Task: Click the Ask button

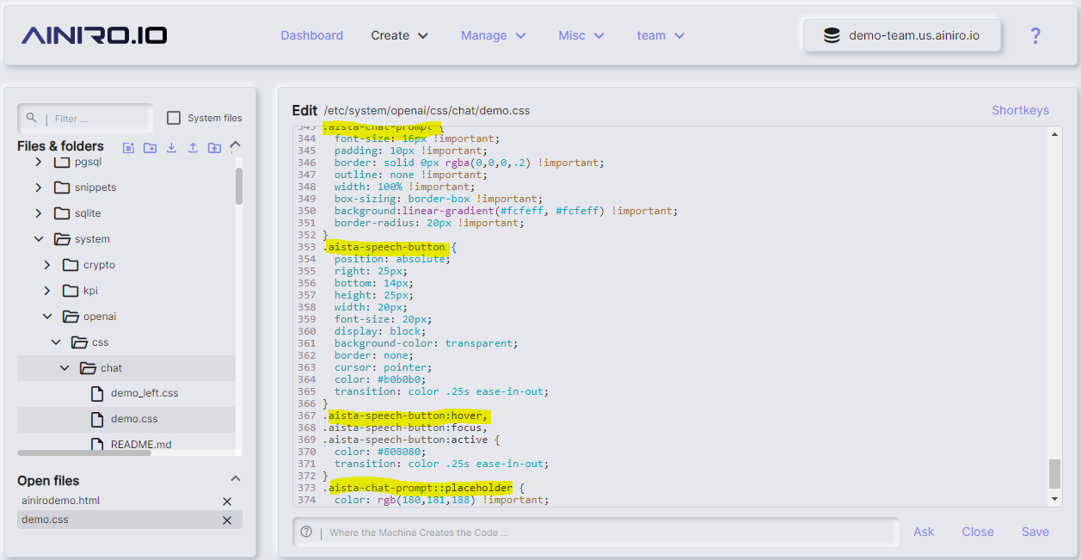Action: [924, 532]
